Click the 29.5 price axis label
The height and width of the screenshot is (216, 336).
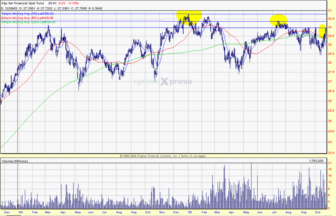331,36
